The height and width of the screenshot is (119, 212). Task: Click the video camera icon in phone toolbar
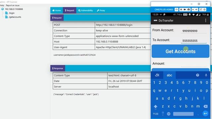point(185,10)
